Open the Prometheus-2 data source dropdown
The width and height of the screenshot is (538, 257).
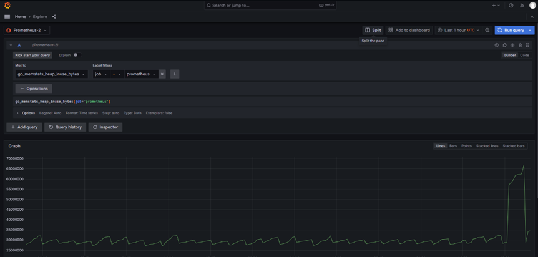tap(27, 30)
